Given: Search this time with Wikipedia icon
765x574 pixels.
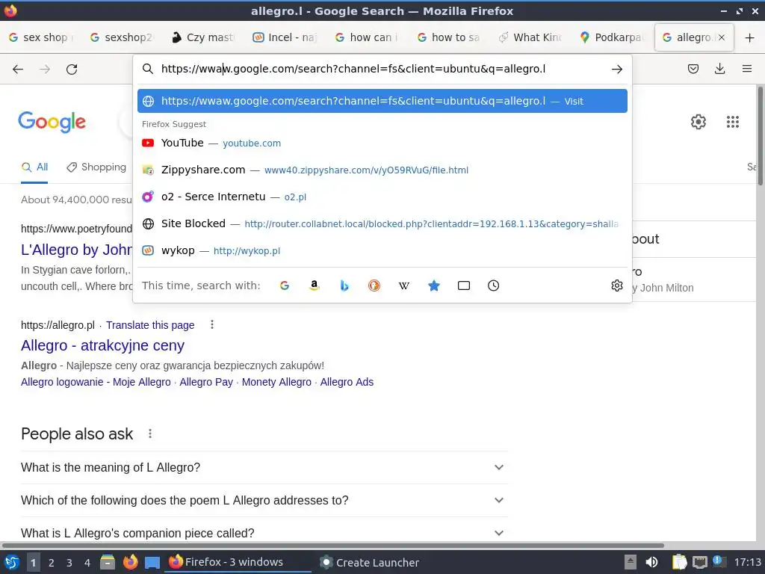Looking at the screenshot, I should tap(404, 286).
